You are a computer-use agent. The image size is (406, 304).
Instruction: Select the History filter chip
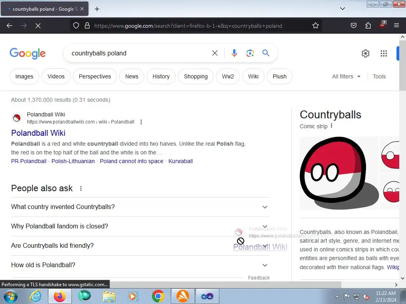click(x=161, y=76)
